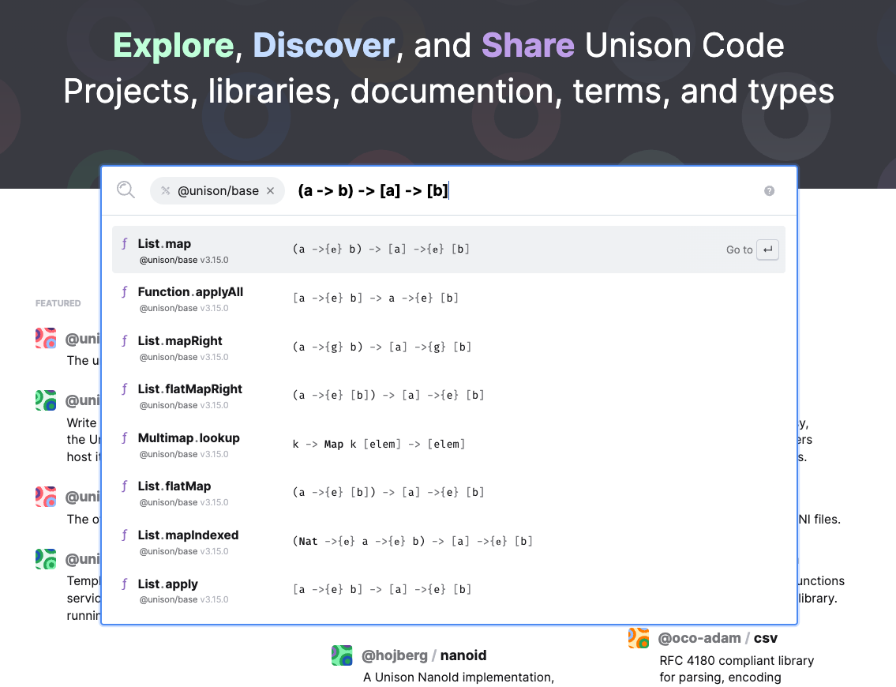The image size is (896, 687).
Task: Click function icon beside List.mapRight
Action: pyautogui.click(x=125, y=341)
